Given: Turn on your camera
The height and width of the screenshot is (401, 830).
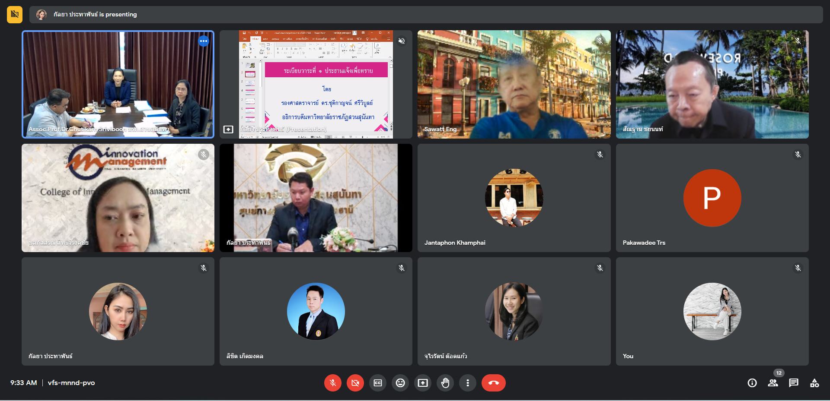Looking at the screenshot, I should pyautogui.click(x=355, y=383).
